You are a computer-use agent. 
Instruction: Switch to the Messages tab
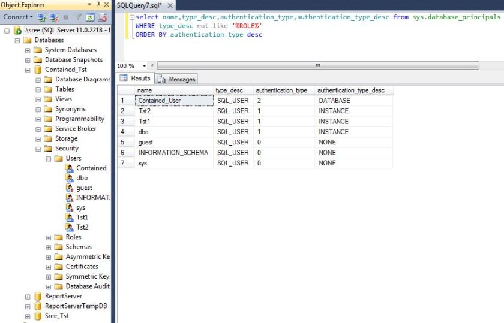[177, 79]
